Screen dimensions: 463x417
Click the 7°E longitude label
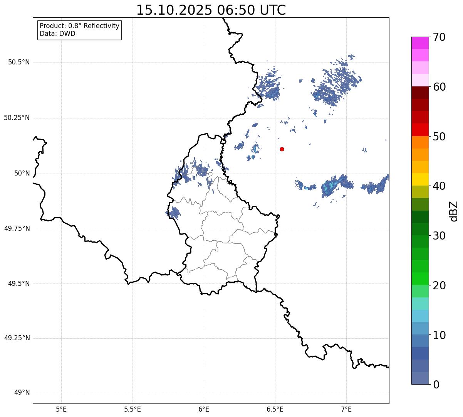tap(346, 409)
